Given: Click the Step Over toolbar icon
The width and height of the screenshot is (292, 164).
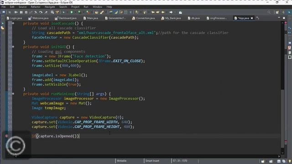Looking at the screenshot, I should click(41, 12).
